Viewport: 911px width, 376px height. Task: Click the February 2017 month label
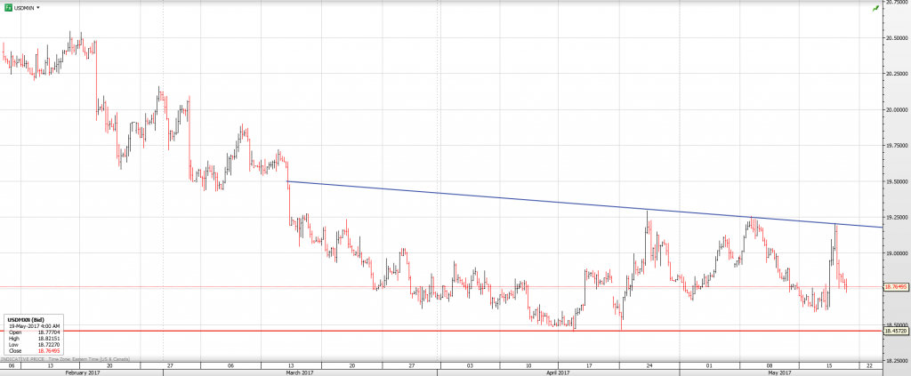click(x=81, y=372)
